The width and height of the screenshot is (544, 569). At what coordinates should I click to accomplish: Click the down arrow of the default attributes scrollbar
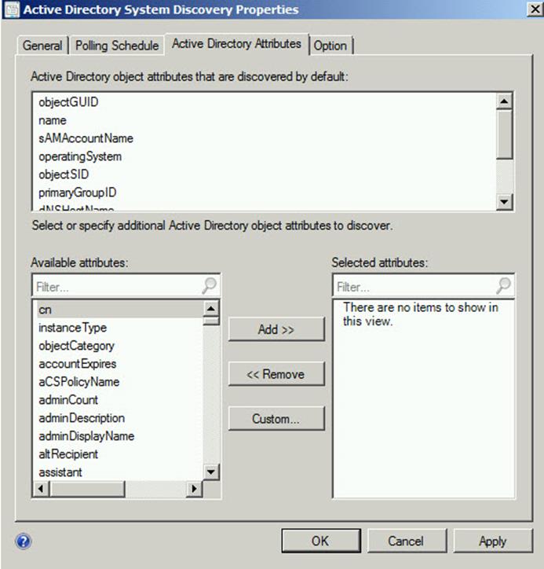click(x=504, y=201)
